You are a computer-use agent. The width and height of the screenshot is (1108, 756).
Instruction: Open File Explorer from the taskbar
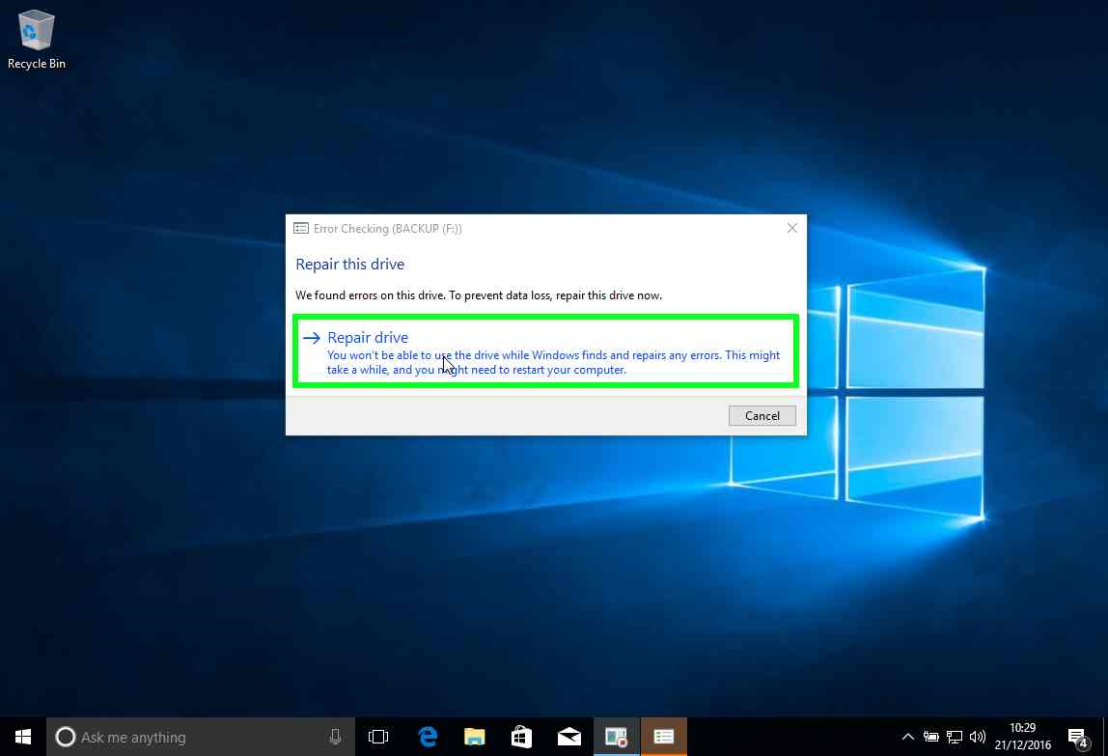(474, 737)
